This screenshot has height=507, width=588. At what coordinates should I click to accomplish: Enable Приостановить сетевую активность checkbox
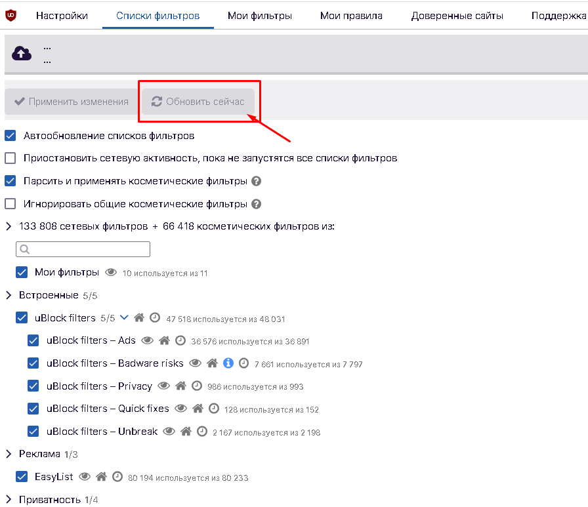click(10, 158)
